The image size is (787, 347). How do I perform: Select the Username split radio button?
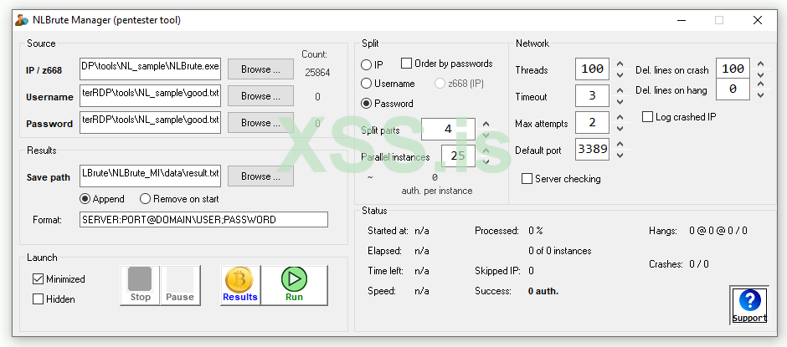367,84
